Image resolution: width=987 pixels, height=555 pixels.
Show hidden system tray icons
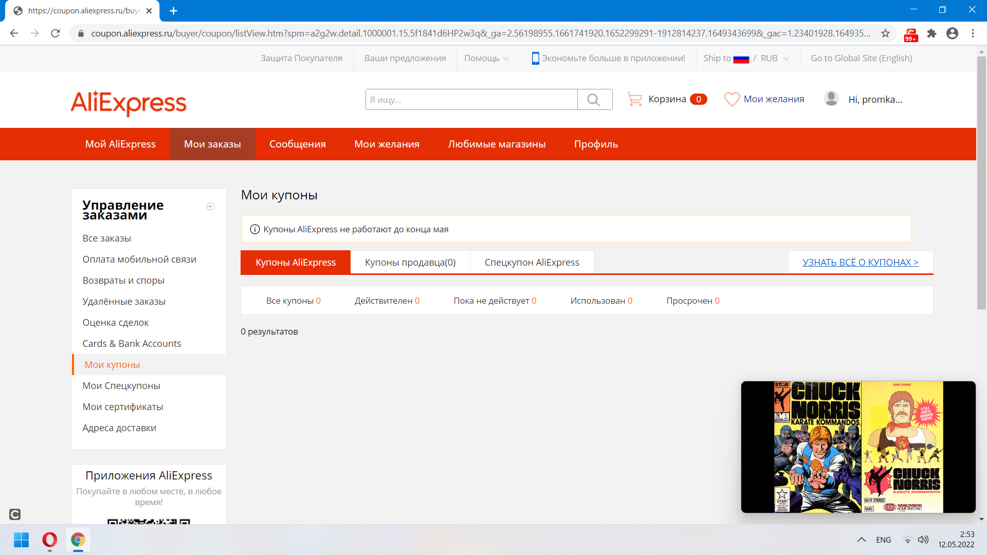(x=861, y=540)
